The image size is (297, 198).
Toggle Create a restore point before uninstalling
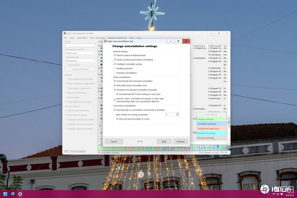(115, 60)
